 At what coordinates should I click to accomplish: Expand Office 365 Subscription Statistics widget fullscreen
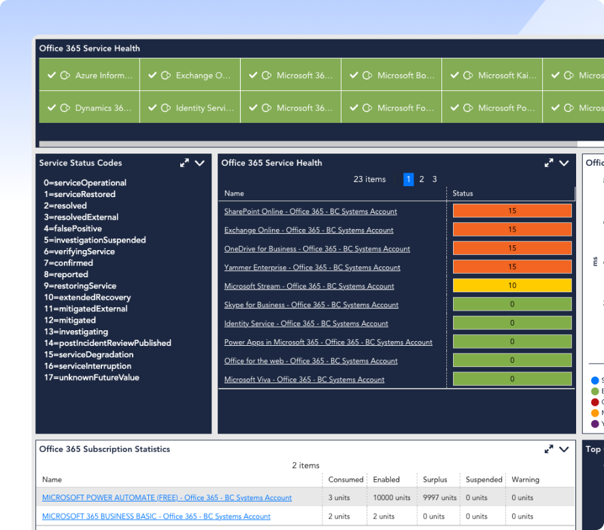(x=549, y=449)
